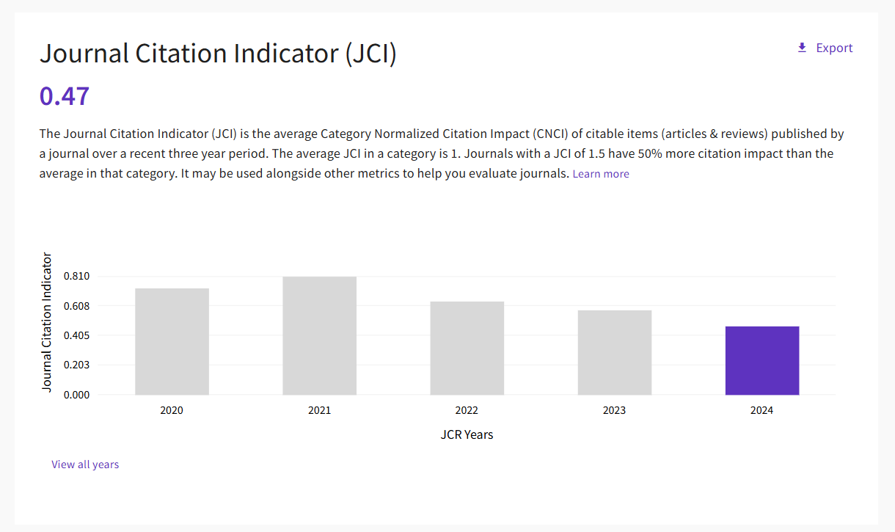Viewport: 895px width, 532px height.
Task: Select the 2023 gray bar
Action: coord(614,352)
